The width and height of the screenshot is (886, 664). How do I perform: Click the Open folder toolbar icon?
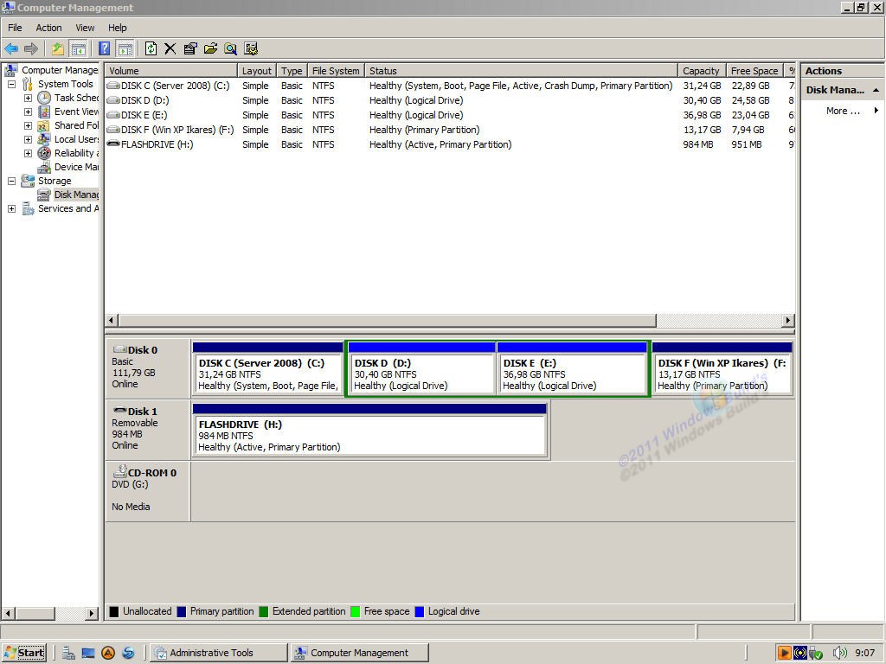click(x=210, y=49)
